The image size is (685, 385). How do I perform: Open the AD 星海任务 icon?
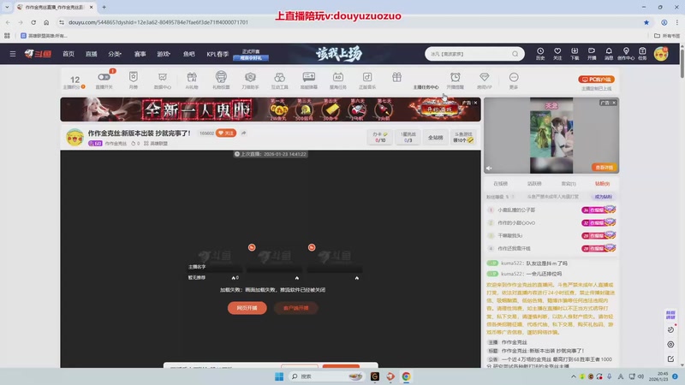pos(337,80)
